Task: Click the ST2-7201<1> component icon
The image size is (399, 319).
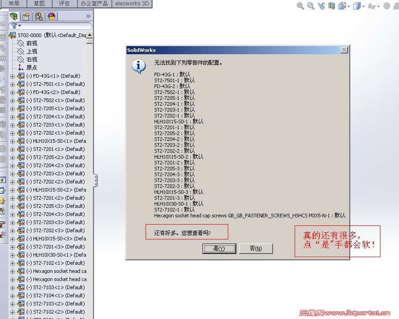Action: pyautogui.click(x=21, y=149)
